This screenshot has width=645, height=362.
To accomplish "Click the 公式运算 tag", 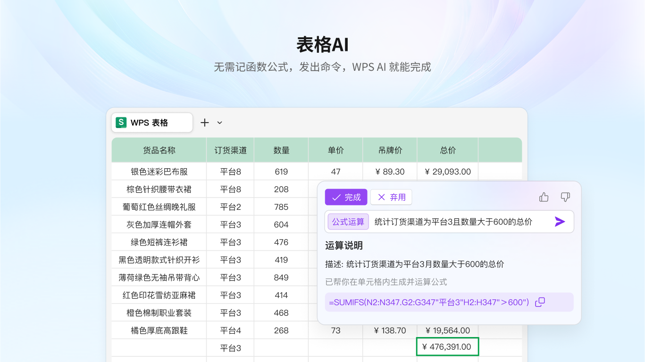I will 348,222.
